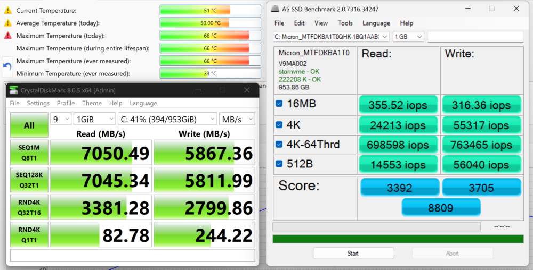
Task: Run the RND4K Q32T16 test
Action: pos(29,207)
